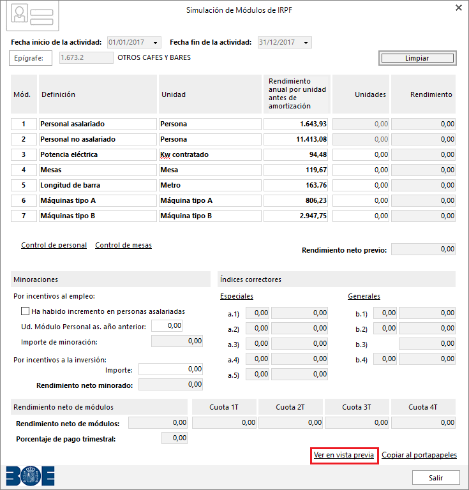Click Ver en vista previa link
Screen dimensions: 469x490
344,455
